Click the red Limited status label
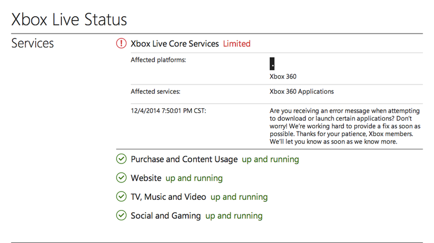 [x=237, y=44]
